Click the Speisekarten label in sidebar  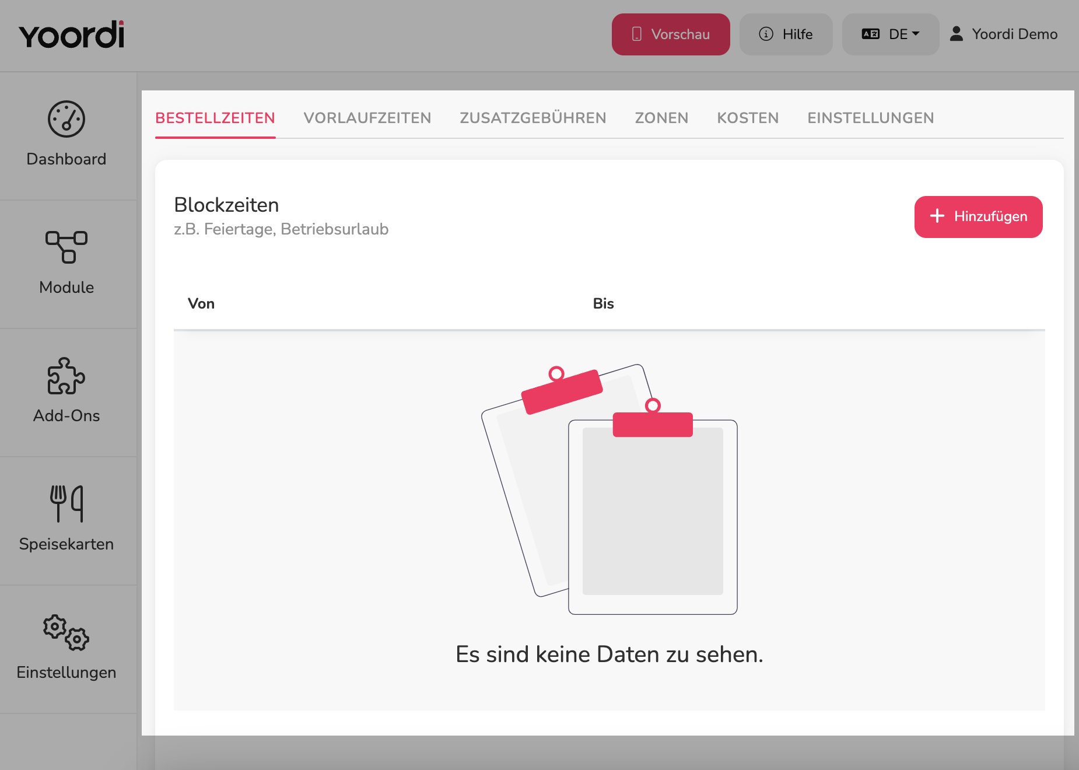pyautogui.click(x=66, y=544)
